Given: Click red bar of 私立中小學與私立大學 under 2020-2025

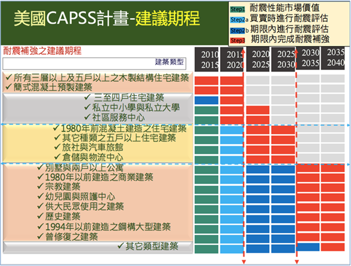Looking at the screenshot, I should click(258, 110).
